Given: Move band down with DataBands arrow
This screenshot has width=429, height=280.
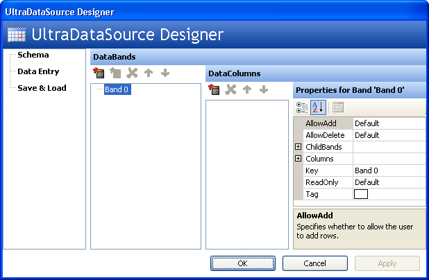Looking at the screenshot, I should coord(165,73).
